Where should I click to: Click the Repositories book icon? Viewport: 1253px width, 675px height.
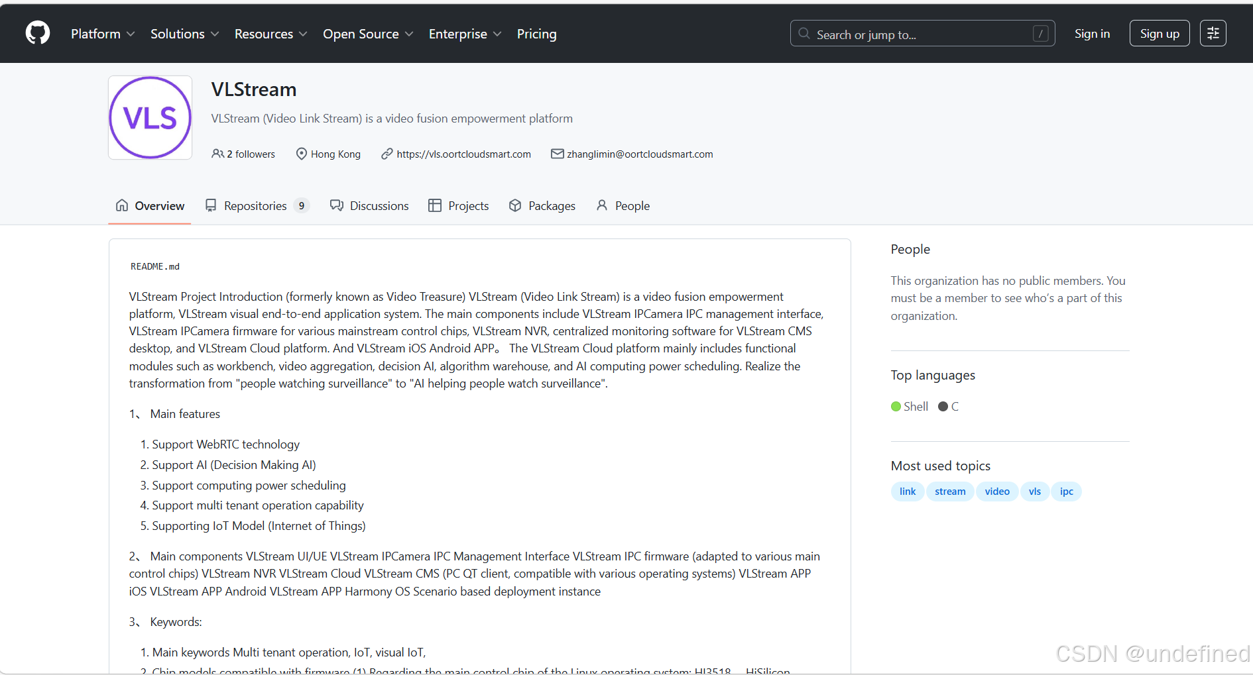coord(211,205)
